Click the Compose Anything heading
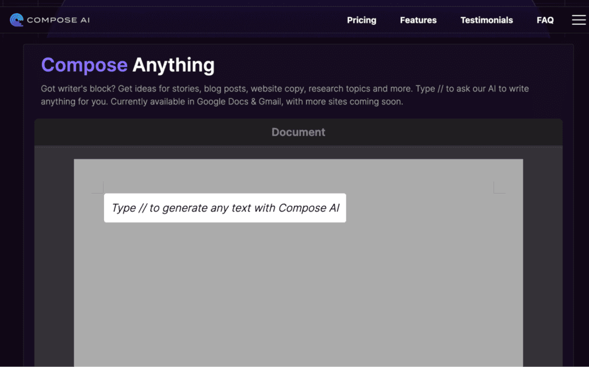This screenshot has height=367, width=589. point(127,65)
